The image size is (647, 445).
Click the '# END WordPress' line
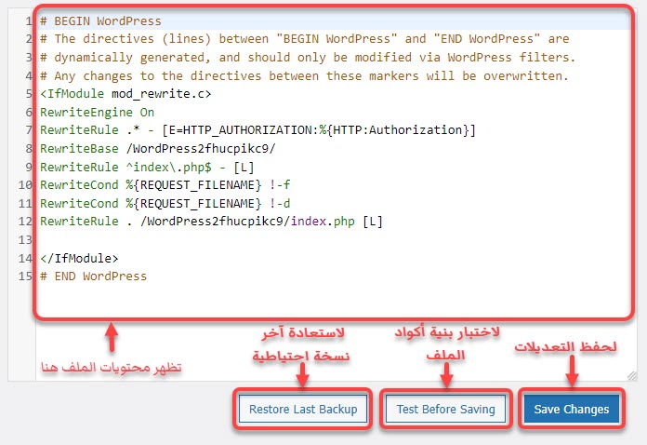93,276
